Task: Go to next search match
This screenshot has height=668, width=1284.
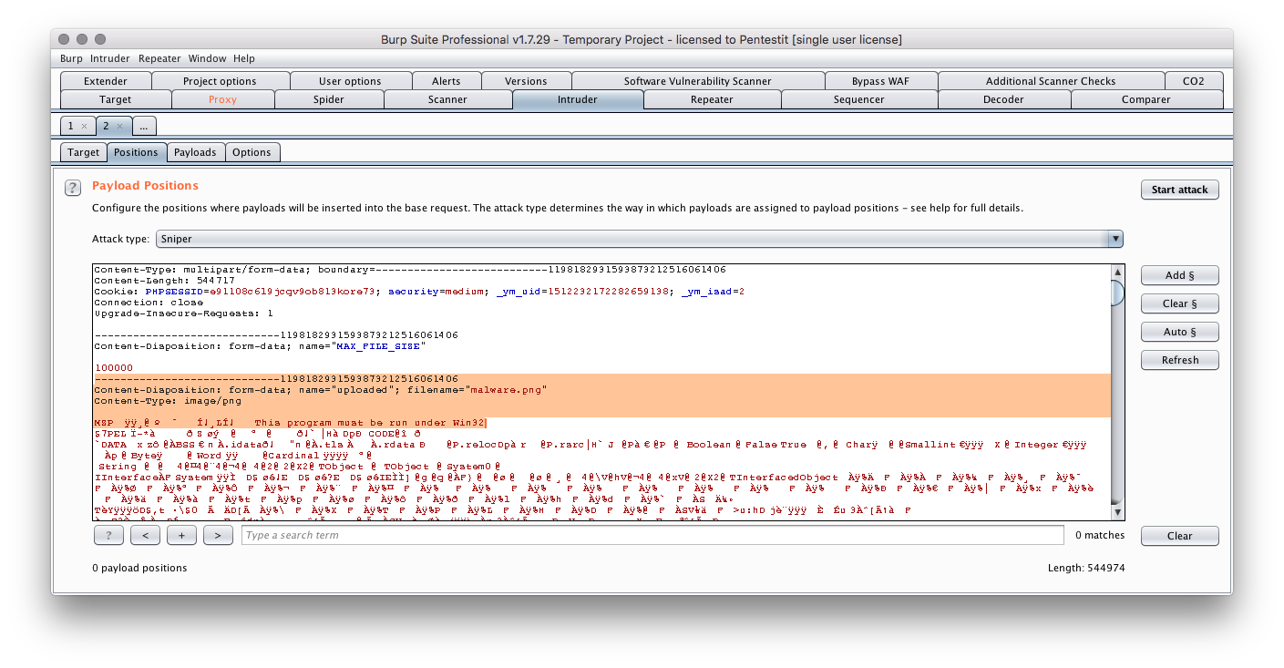Action: point(218,536)
